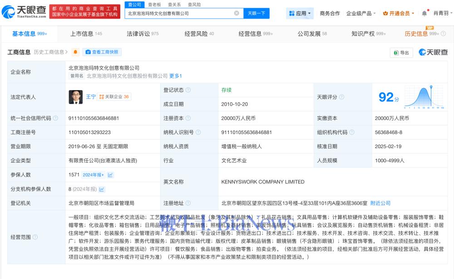Open the help icon next to 注册资本
Viewport: 454px width, 279px height.
click(188, 118)
